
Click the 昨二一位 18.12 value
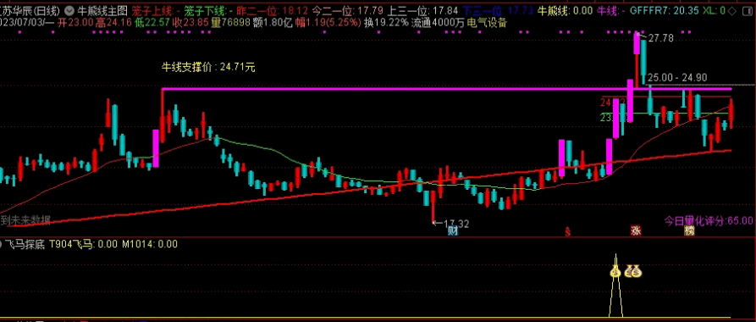(x=273, y=10)
